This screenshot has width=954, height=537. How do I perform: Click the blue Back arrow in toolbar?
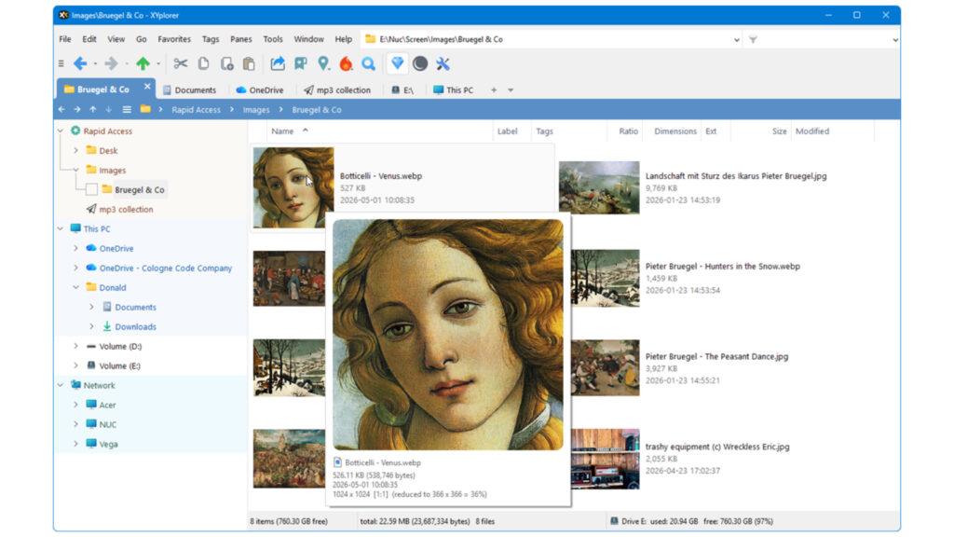pyautogui.click(x=80, y=63)
